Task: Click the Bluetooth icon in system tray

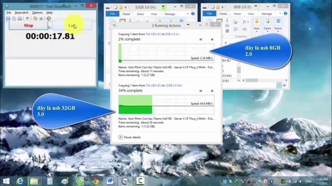Action: point(271,181)
